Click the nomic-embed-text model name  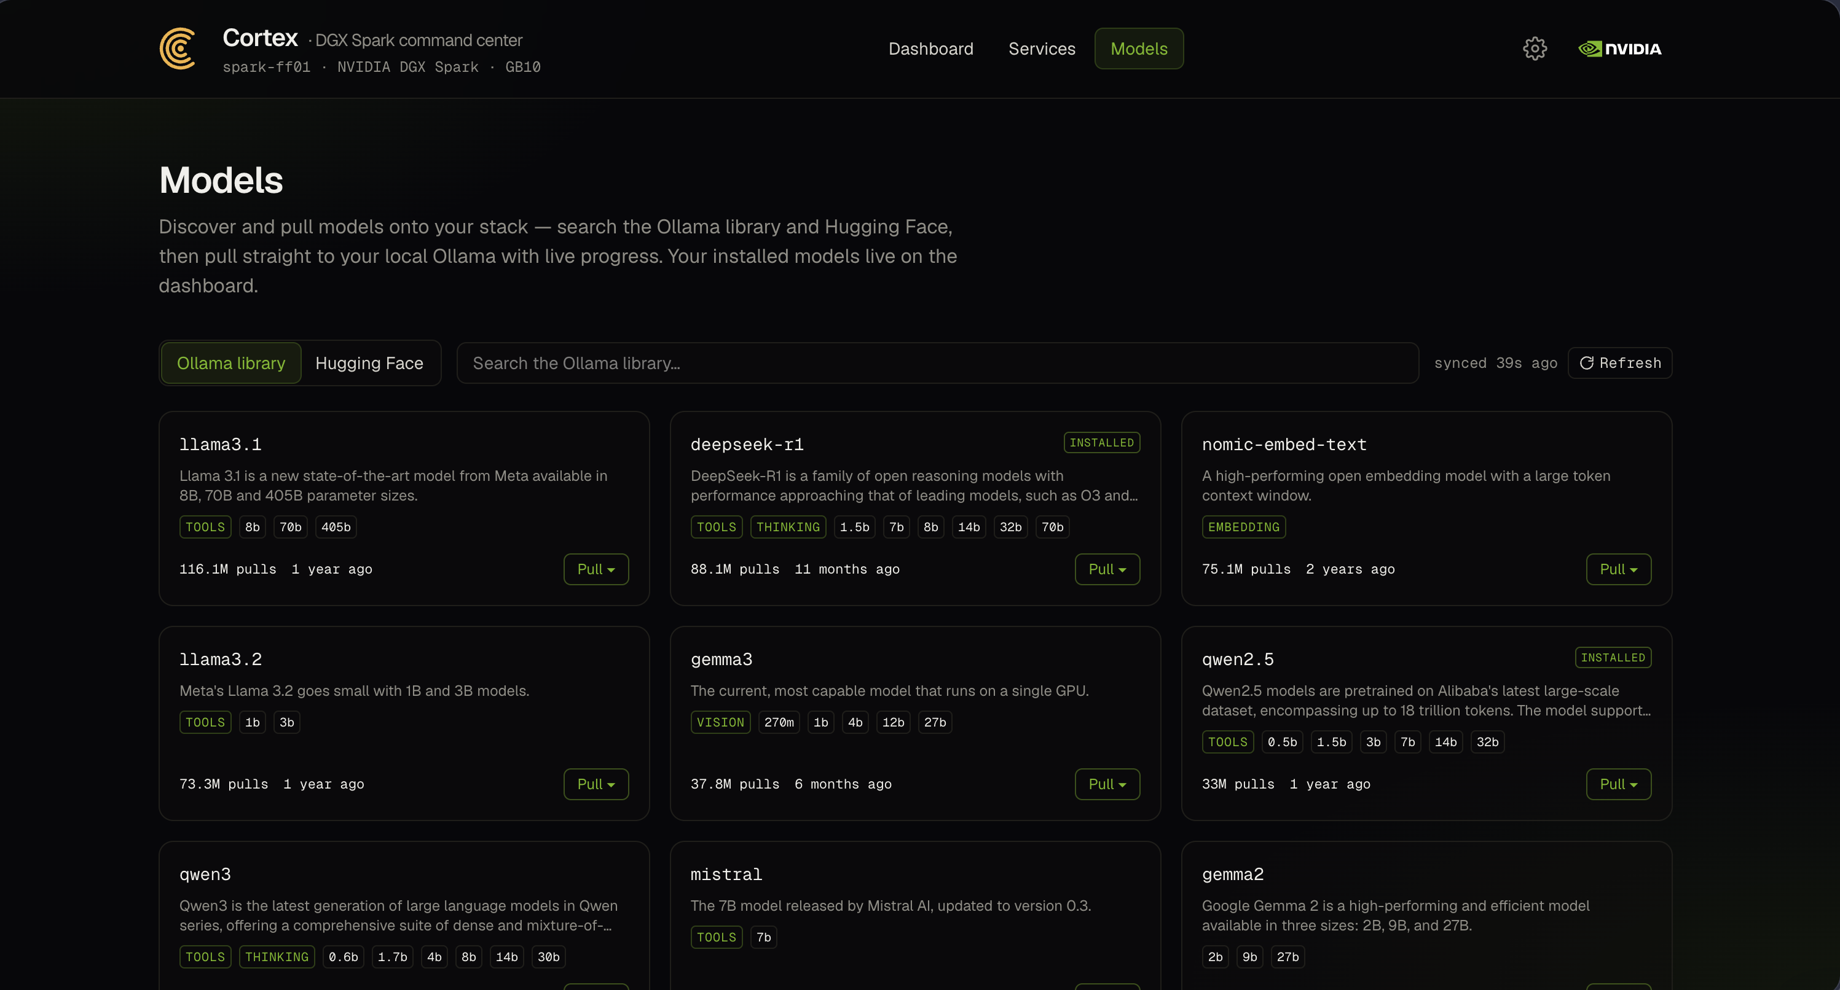pos(1284,445)
